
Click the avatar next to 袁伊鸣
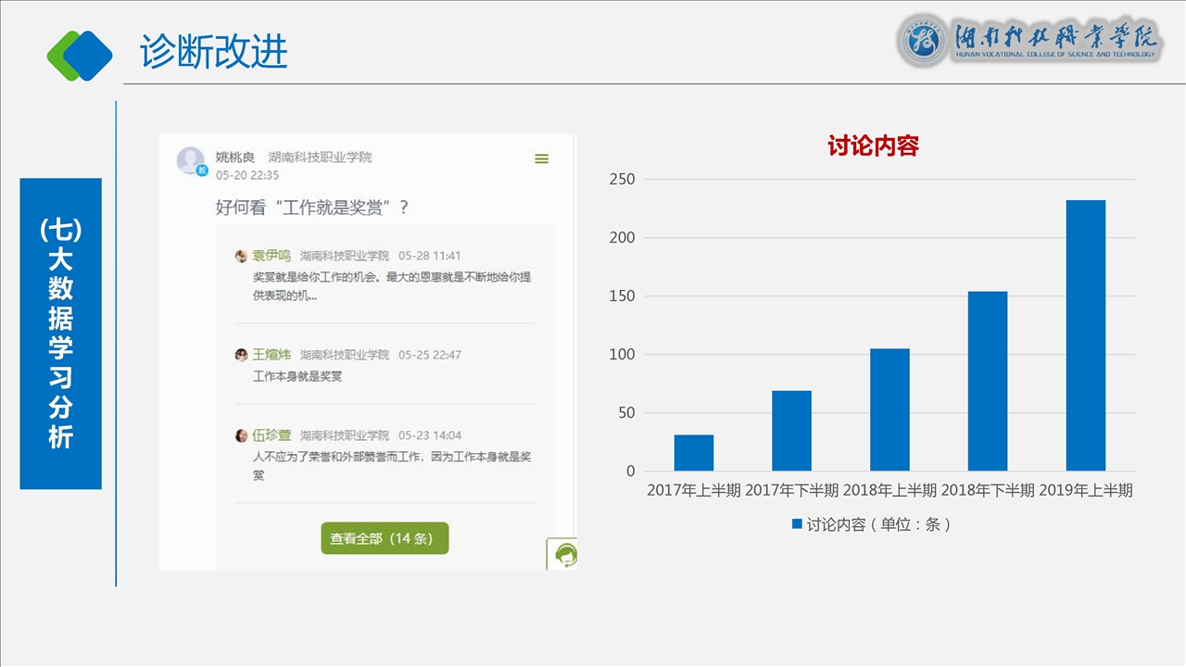(x=241, y=257)
